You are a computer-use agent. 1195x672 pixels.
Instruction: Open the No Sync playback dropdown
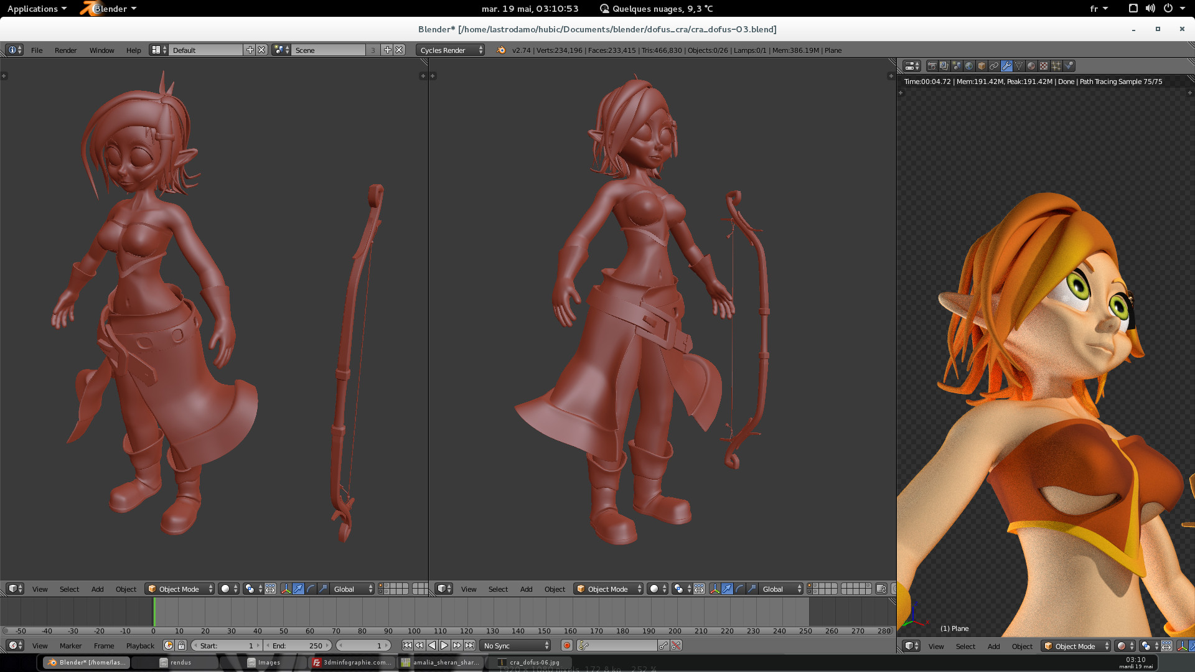point(515,646)
